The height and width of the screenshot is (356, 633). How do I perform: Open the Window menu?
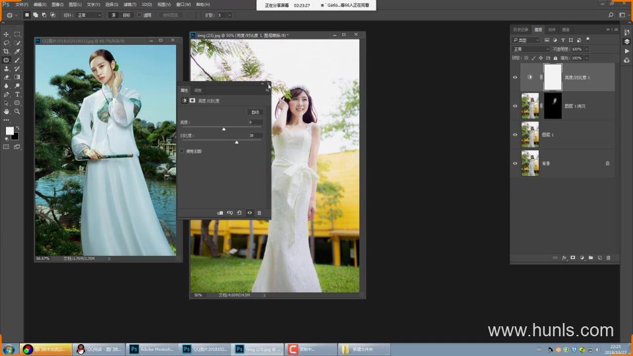coord(183,5)
